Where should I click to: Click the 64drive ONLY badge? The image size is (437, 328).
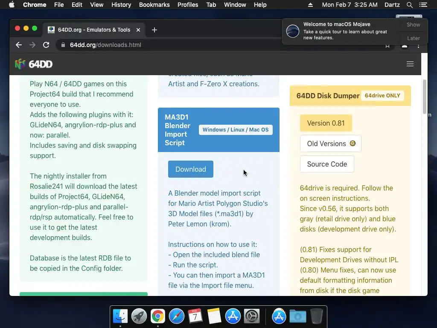pyautogui.click(x=382, y=96)
